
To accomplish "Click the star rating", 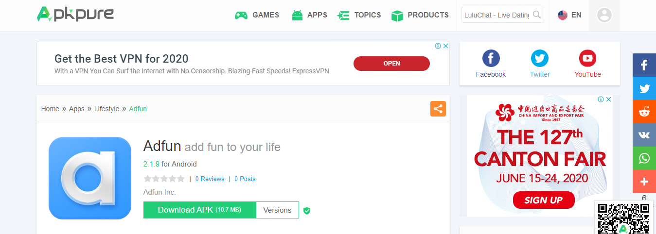I will click(164, 179).
